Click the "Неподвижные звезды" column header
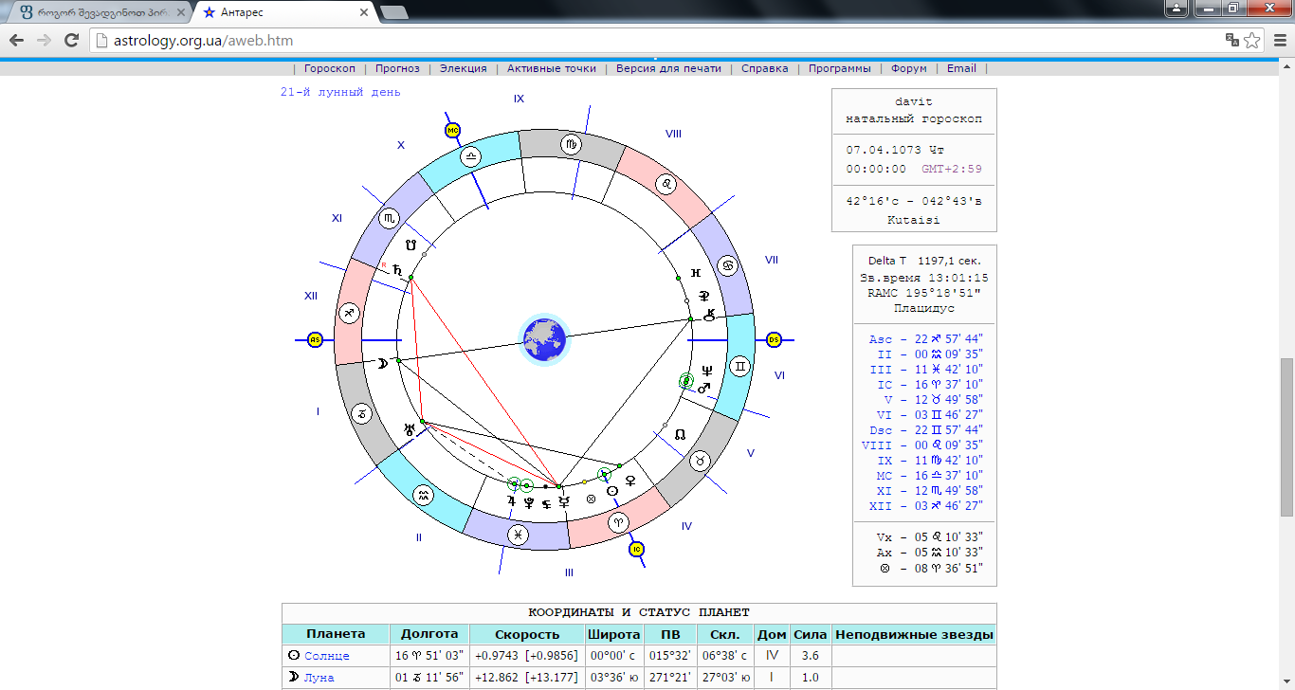The width and height of the screenshot is (1295, 690). pyautogui.click(x=914, y=634)
